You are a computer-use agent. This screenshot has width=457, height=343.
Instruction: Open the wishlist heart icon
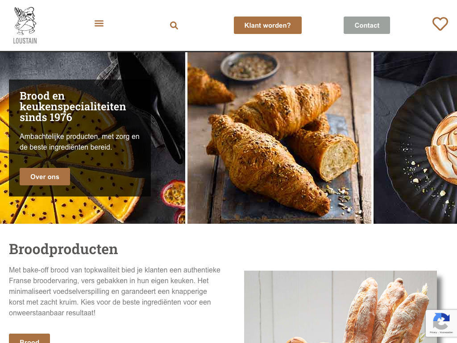point(440,24)
